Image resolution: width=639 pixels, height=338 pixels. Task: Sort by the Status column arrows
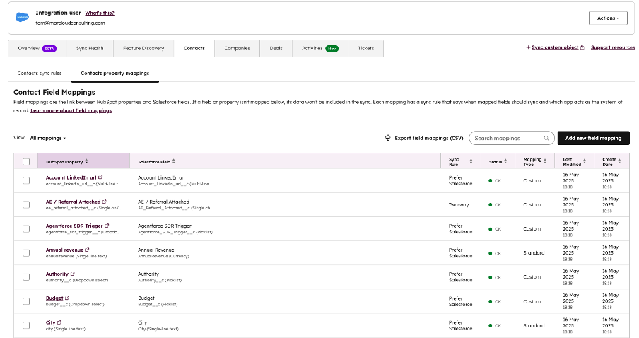[x=505, y=162]
